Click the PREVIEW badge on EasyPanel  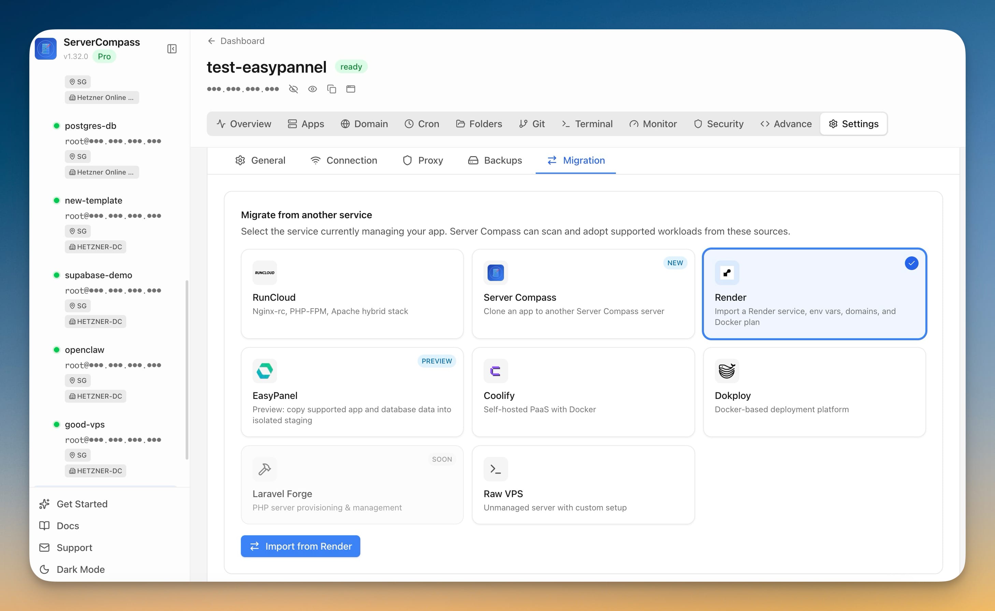[437, 361]
